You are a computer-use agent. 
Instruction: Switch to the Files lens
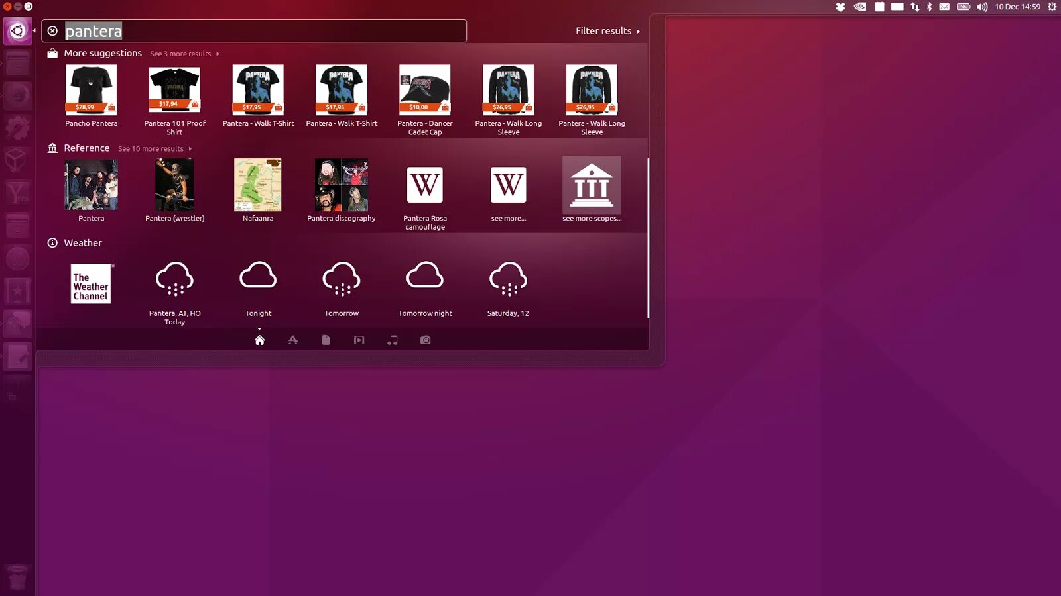pyautogui.click(x=326, y=340)
